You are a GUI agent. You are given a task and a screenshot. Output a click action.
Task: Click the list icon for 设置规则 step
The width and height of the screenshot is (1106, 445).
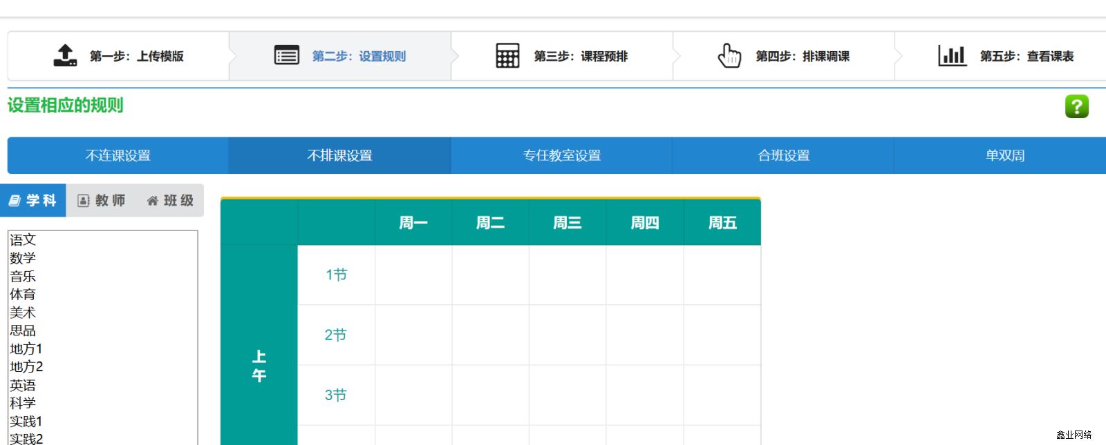[287, 55]
